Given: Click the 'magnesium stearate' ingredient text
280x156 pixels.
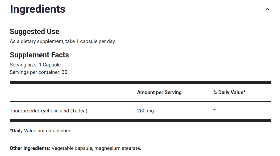Looking at the screenshot, I should (x=117, y=148).
